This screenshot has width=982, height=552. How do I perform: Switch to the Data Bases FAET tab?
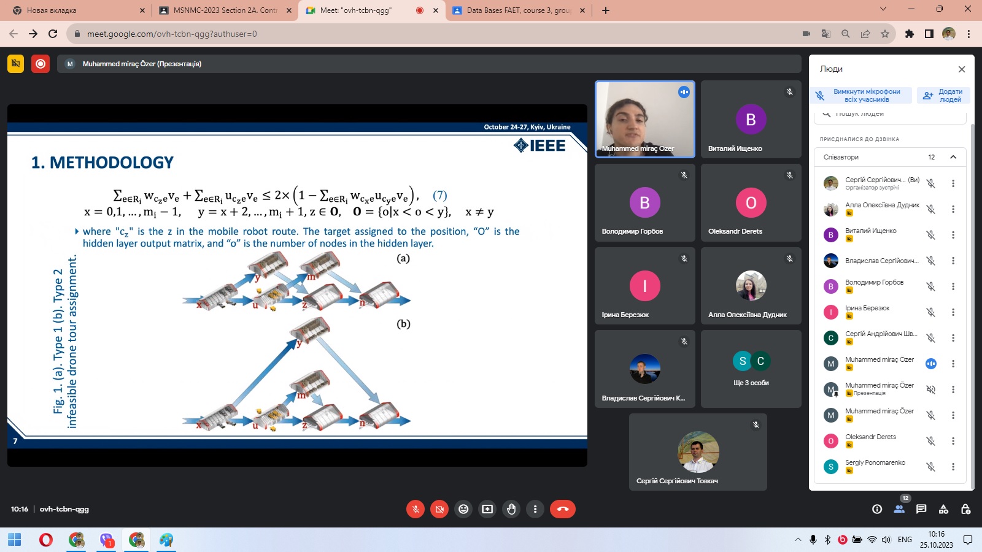(x=518, y=10)
